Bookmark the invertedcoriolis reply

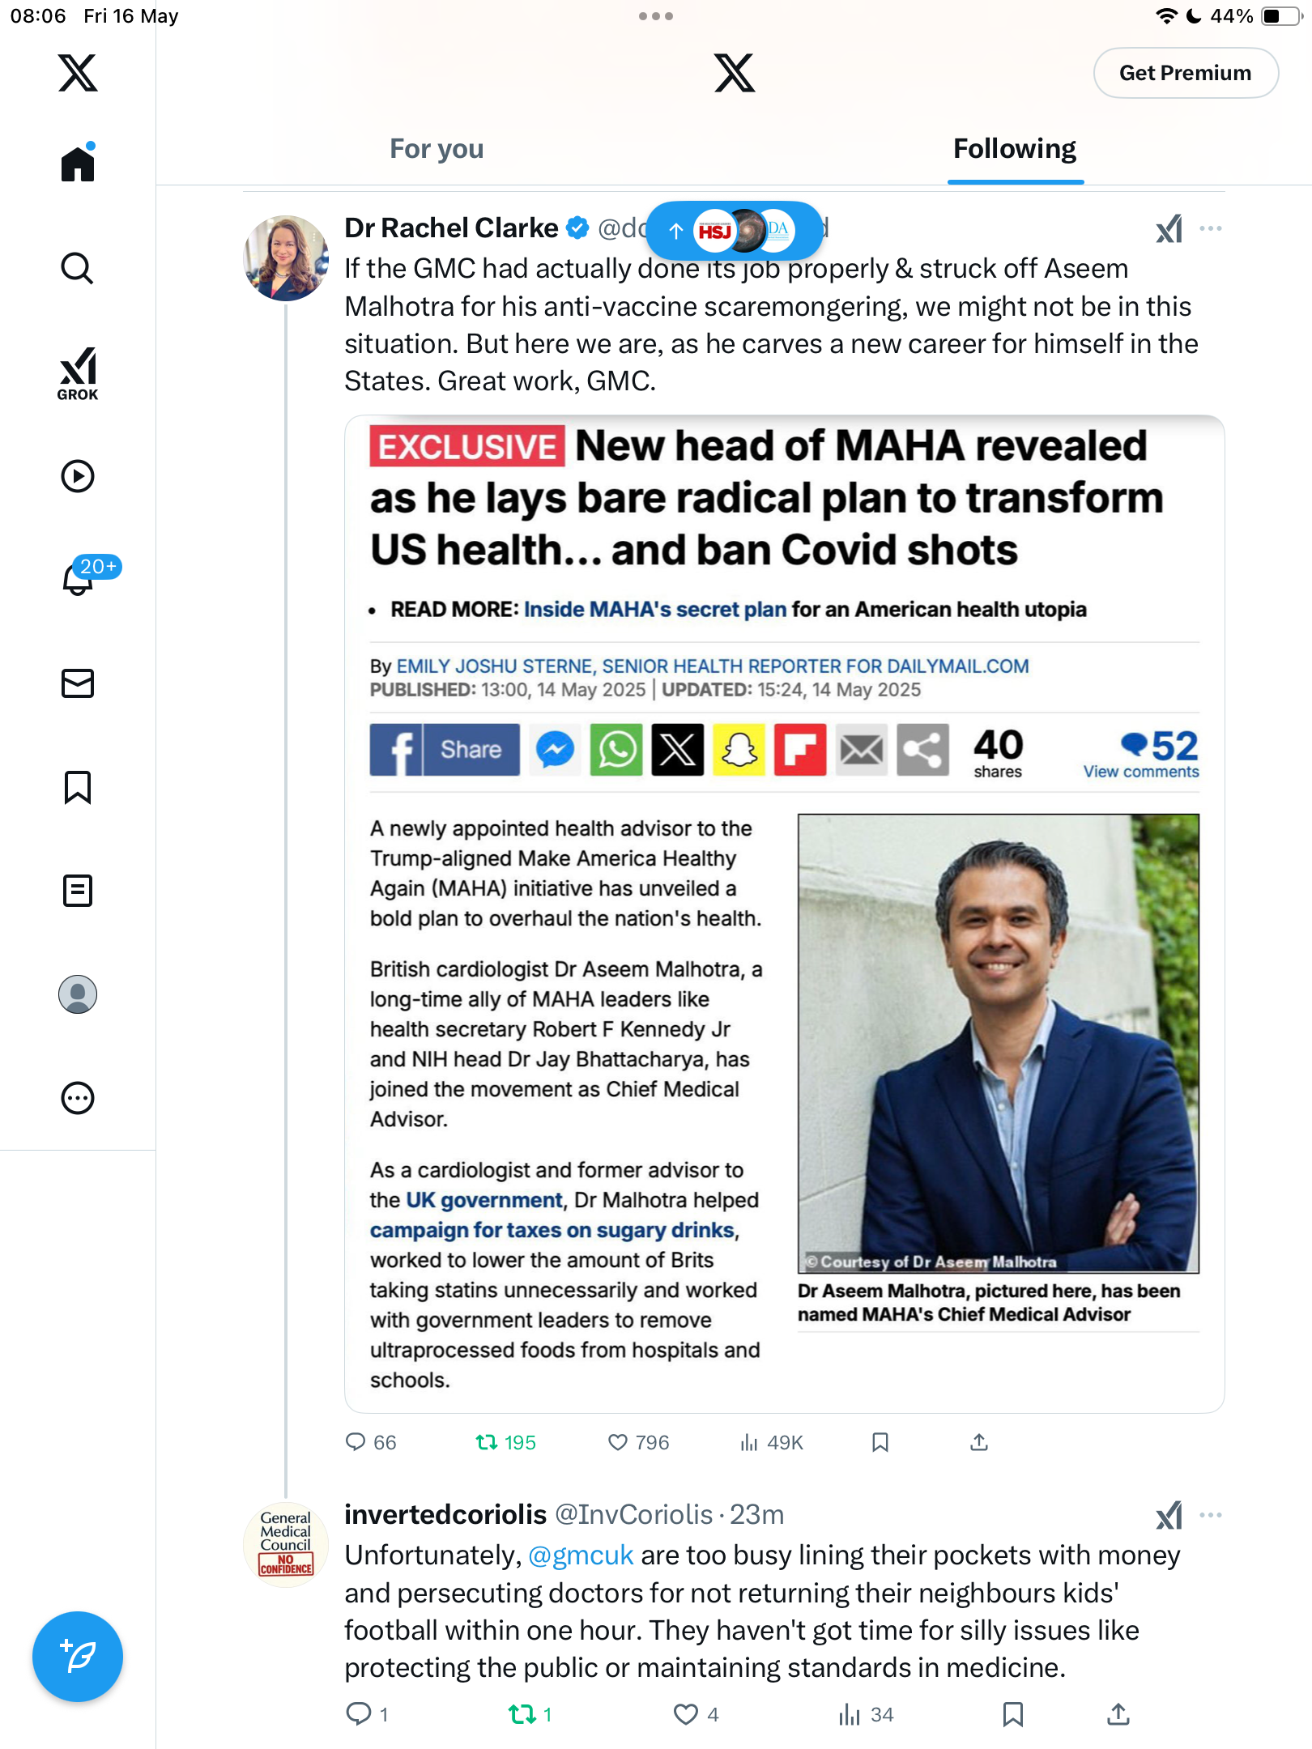[1012, 1714]
